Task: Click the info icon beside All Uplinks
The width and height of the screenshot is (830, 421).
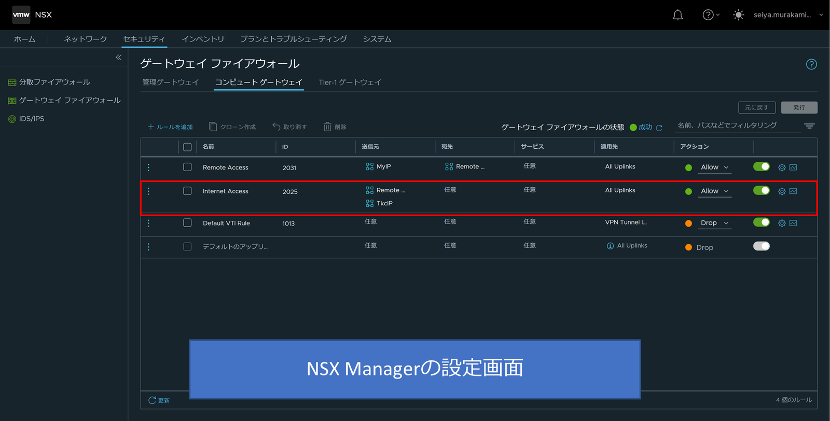Action: pyautogui.click(x=610, y=246)
